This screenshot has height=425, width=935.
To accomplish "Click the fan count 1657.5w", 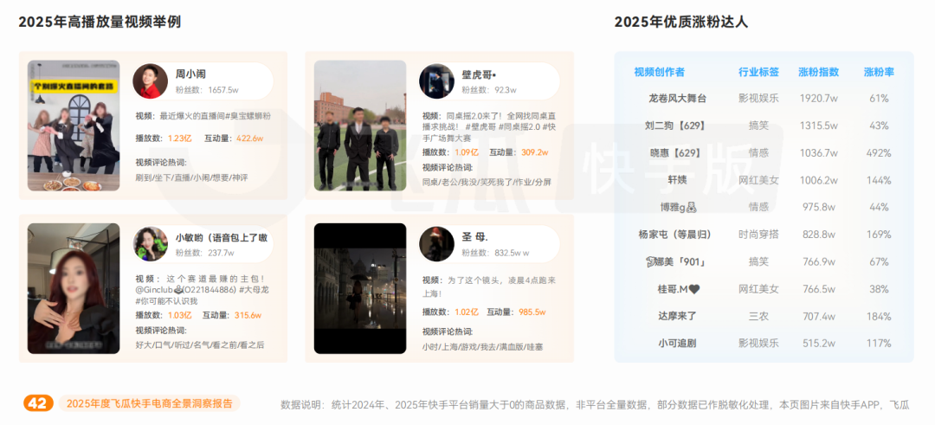I will [x=223, y=91].
